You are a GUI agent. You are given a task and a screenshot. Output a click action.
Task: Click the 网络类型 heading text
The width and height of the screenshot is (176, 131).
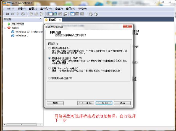56,33
